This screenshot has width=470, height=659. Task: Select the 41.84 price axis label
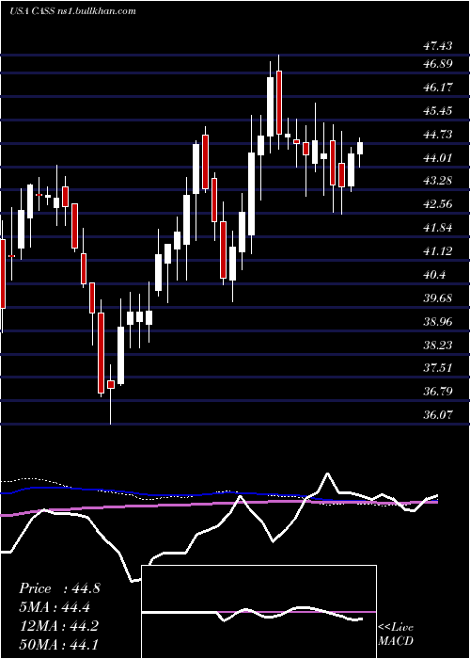[x=438, y=228]
